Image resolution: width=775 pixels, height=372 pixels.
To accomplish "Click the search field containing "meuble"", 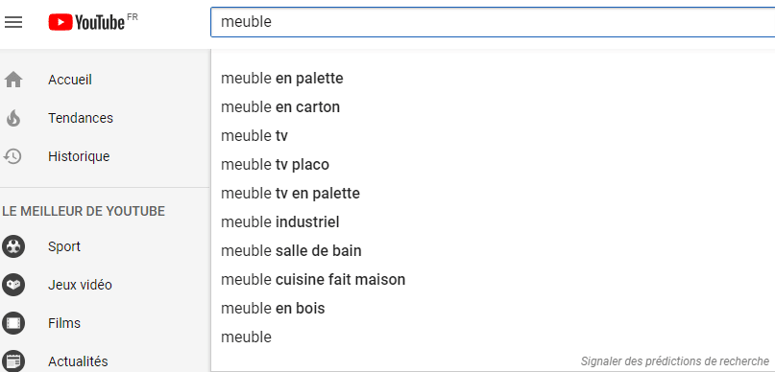I will coord(493,22).
